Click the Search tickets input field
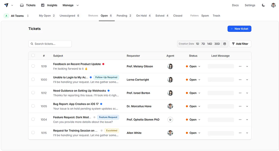Viewport: 279px width, 151px height. pos(50,44)
